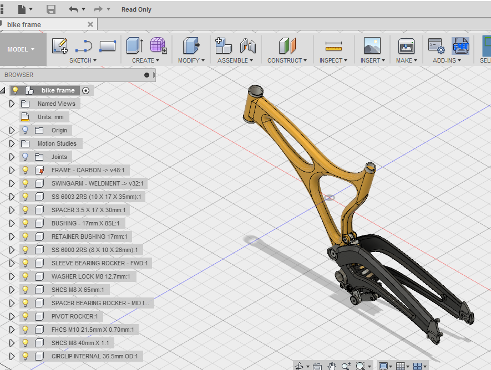The width and height of the screenshot is (491, 370).
Task: Click the Display Settings monitor icon
Action: tap(383, 366)
